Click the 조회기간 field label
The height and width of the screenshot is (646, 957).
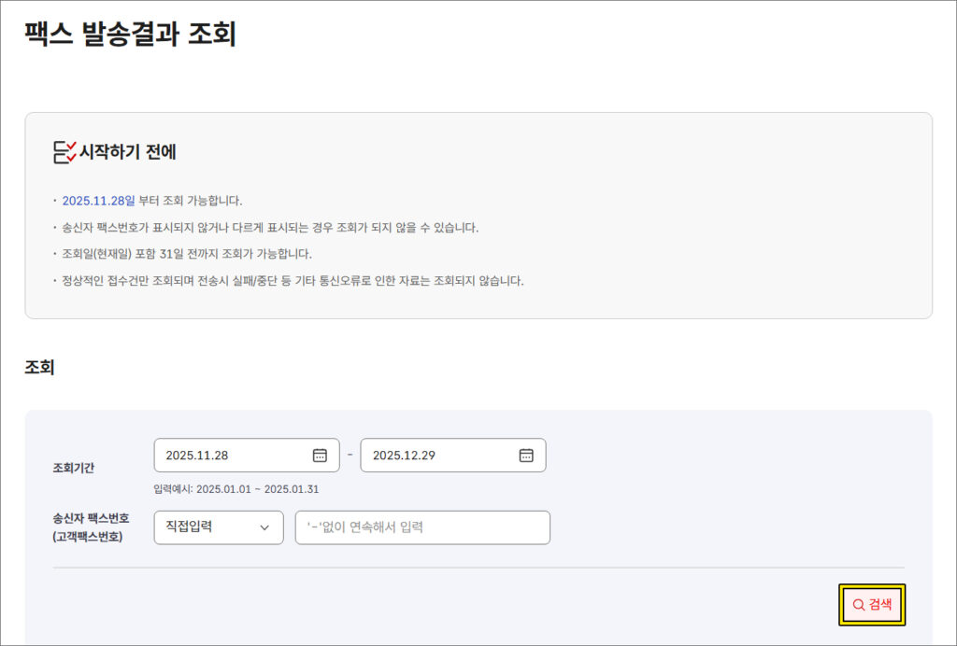[x=74, y=468]
